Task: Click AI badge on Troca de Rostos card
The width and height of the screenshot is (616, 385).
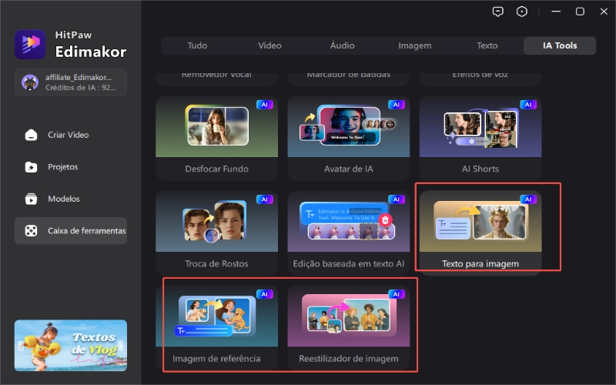Action: (x=265, y=199)
